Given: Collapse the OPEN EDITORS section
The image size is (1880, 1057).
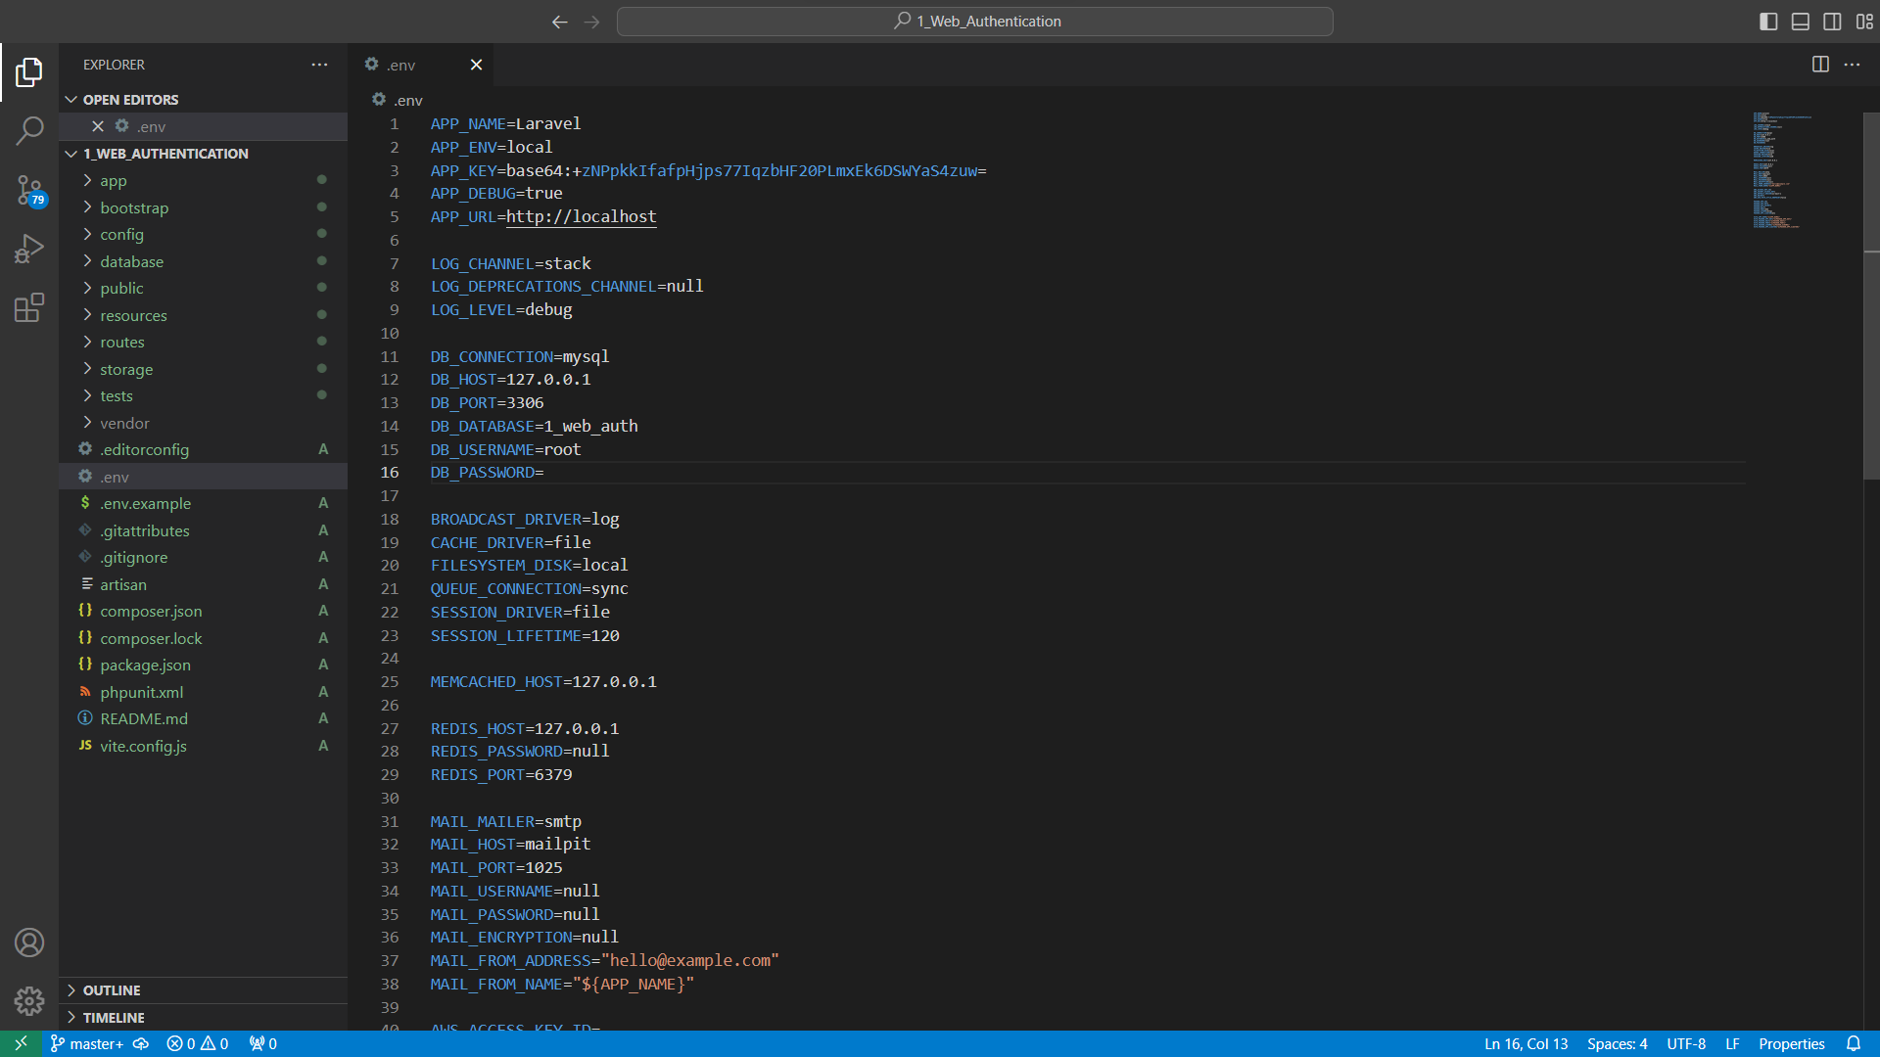Looking at the screenshot, I should 130,100.
